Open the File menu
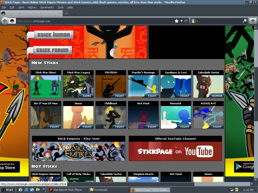The width and height of the screenshot is (258, 193). (x=4, y=7)
